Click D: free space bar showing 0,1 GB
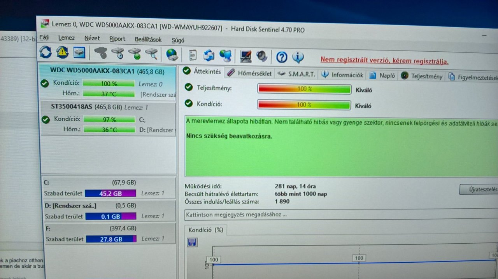The image size is (498, 279). (x=111, y=216)
